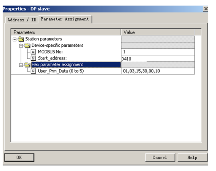Edit the MODBUS No value field
The image size is (216, 171).
click(158, 52)
